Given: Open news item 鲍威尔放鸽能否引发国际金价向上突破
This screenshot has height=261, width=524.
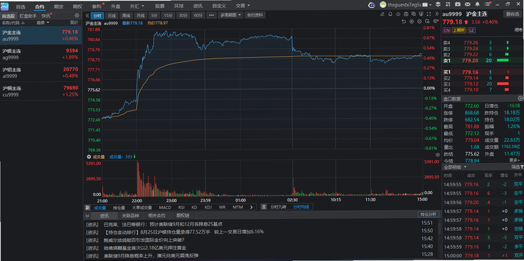Looking at the screenshot, I should [144, 239].
